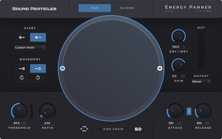Toggle the attack/release link button
Image resolution: width=222 pixels, height=139 pixels.
tap(189, 112)
